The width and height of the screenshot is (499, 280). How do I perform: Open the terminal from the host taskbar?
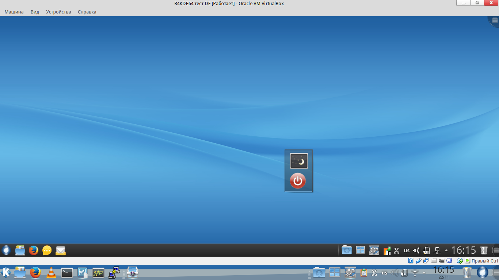pyautogui.click(x=67, y=272)
